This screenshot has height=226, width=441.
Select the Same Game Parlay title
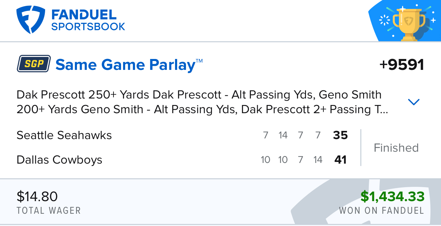coord(129,64)
